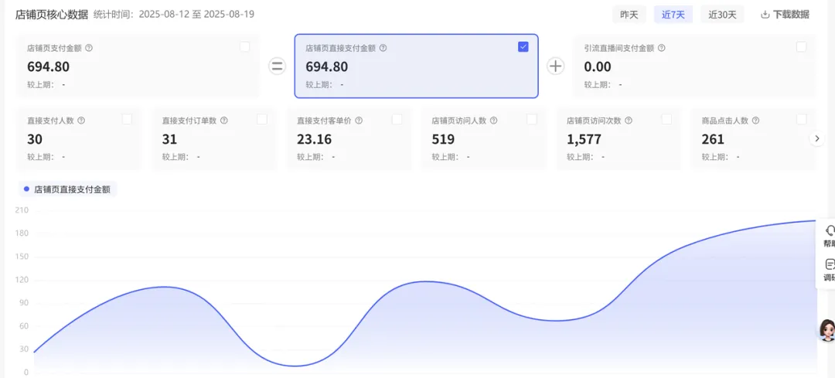Click info icon next to 引流直播间支付金额
The width and height of the screenshot is (835, 378).
pos(661,48)
